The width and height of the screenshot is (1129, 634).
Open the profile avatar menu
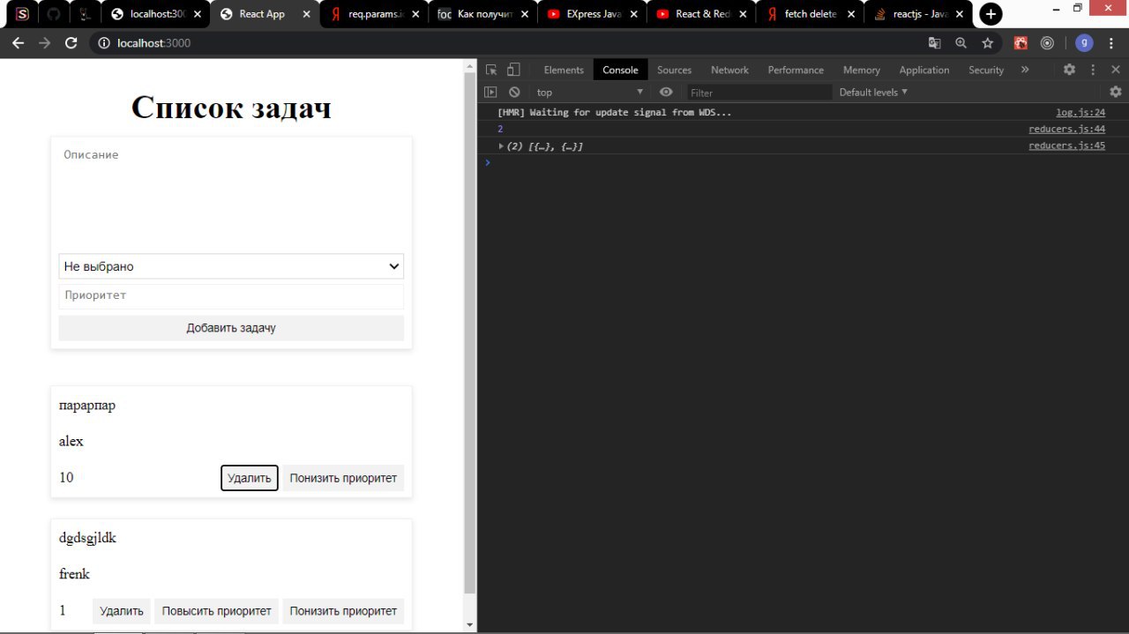pyautogui.click(x=1084, y=43)
